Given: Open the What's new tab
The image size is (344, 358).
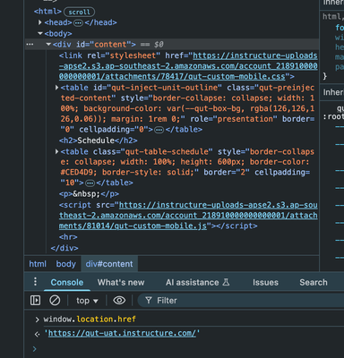Looking at the screenshot, I should click(121, 282).
